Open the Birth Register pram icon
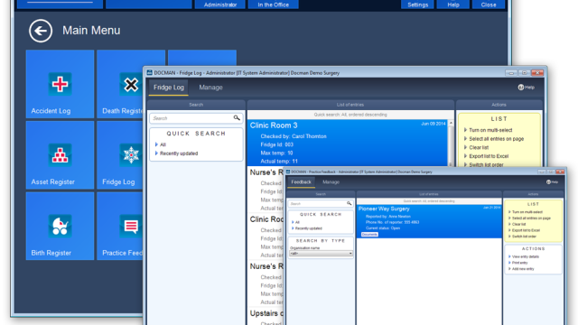The width and height of the screenshot is (578, 325). click(60, 226)
